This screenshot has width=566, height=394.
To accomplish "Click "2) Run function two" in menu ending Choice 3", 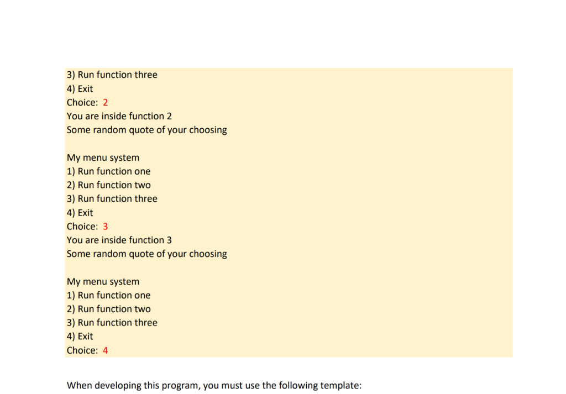I will [109, 185].
